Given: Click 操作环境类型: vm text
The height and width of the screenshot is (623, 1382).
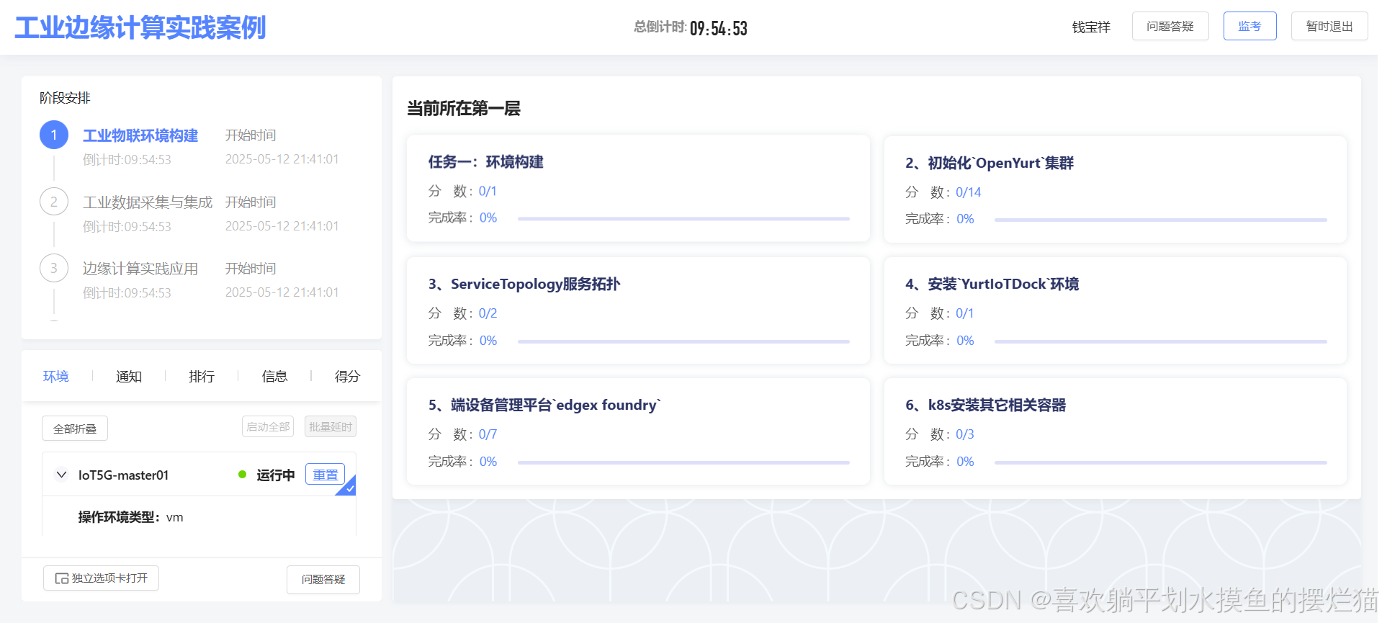Looking at the screenshot, I should 130,517.
